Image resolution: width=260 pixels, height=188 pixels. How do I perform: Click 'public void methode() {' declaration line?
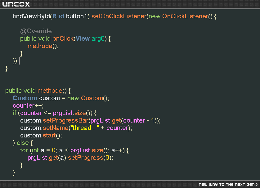click(38, 91)
